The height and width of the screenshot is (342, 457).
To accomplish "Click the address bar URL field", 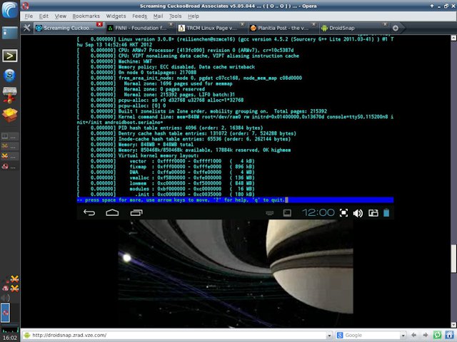I will pos(178,335).
